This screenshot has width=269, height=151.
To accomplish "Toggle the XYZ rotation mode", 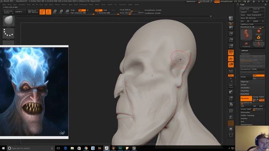I will pos(231,75).
